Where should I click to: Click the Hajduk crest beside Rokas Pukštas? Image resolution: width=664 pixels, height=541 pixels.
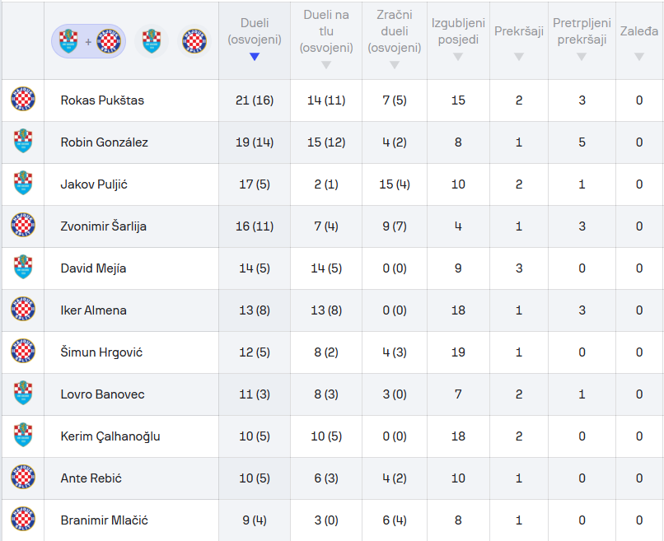(23, 100)
